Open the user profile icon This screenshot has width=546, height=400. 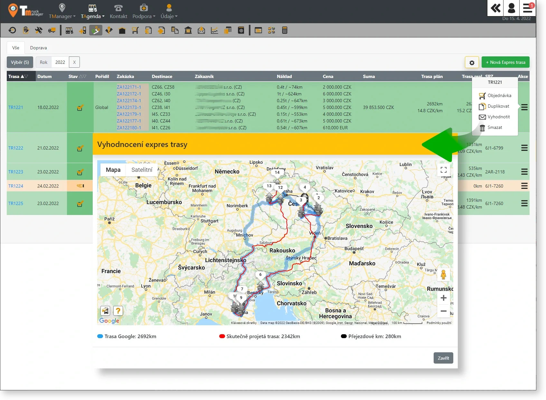pos(512,8)
